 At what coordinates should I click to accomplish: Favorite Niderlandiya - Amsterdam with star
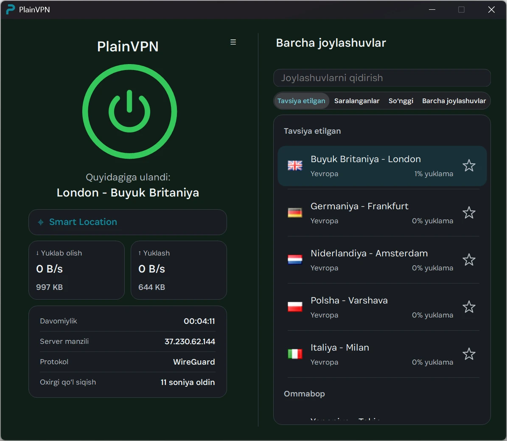tap(469, 260)
